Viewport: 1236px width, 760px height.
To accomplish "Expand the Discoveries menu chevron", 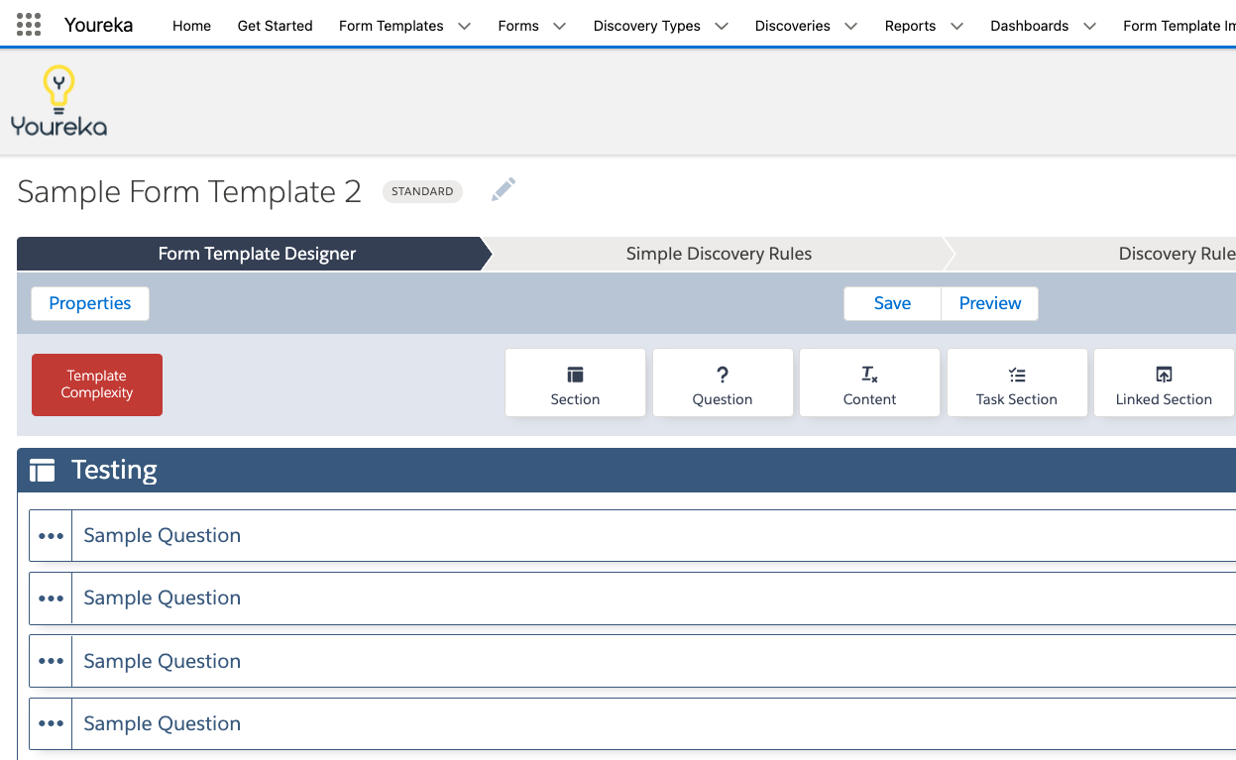I will [850, 26].
